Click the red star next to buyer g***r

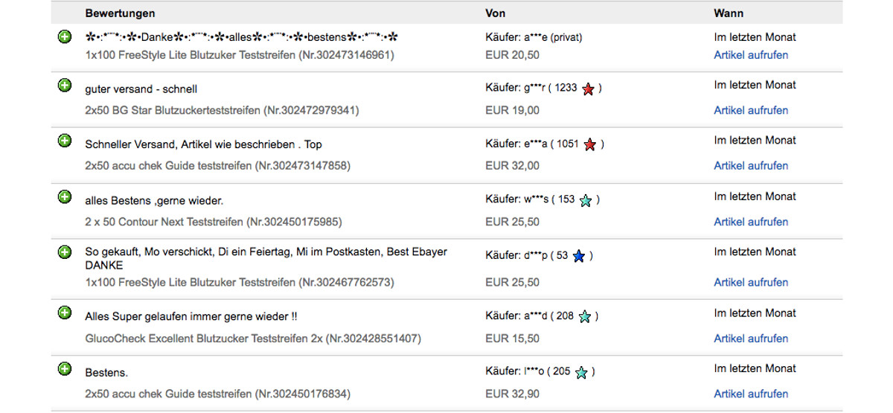click(589, 89)
